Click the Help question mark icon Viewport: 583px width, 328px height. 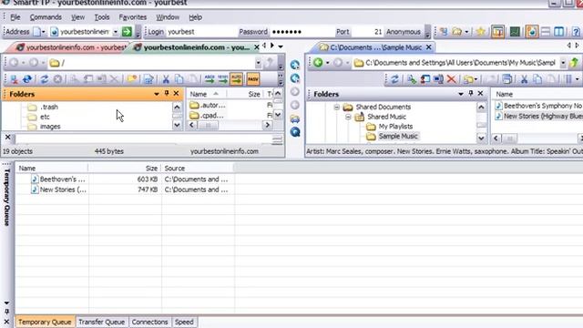coord(576,32)
